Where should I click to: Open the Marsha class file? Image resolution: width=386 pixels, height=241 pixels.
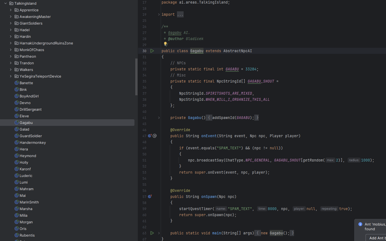[x=26, y=209]
